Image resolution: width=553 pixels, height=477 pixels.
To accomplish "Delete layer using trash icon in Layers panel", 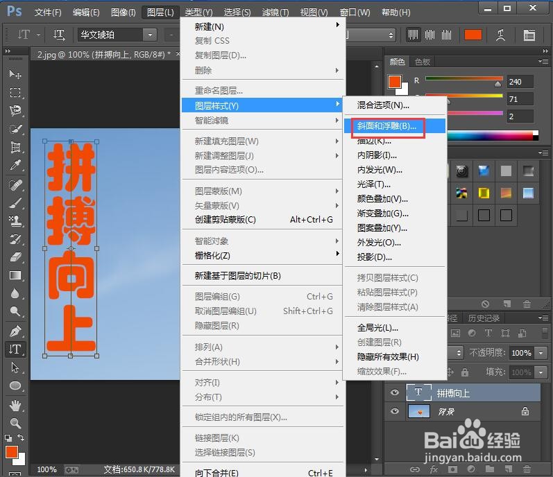I will tap(527, 469).
